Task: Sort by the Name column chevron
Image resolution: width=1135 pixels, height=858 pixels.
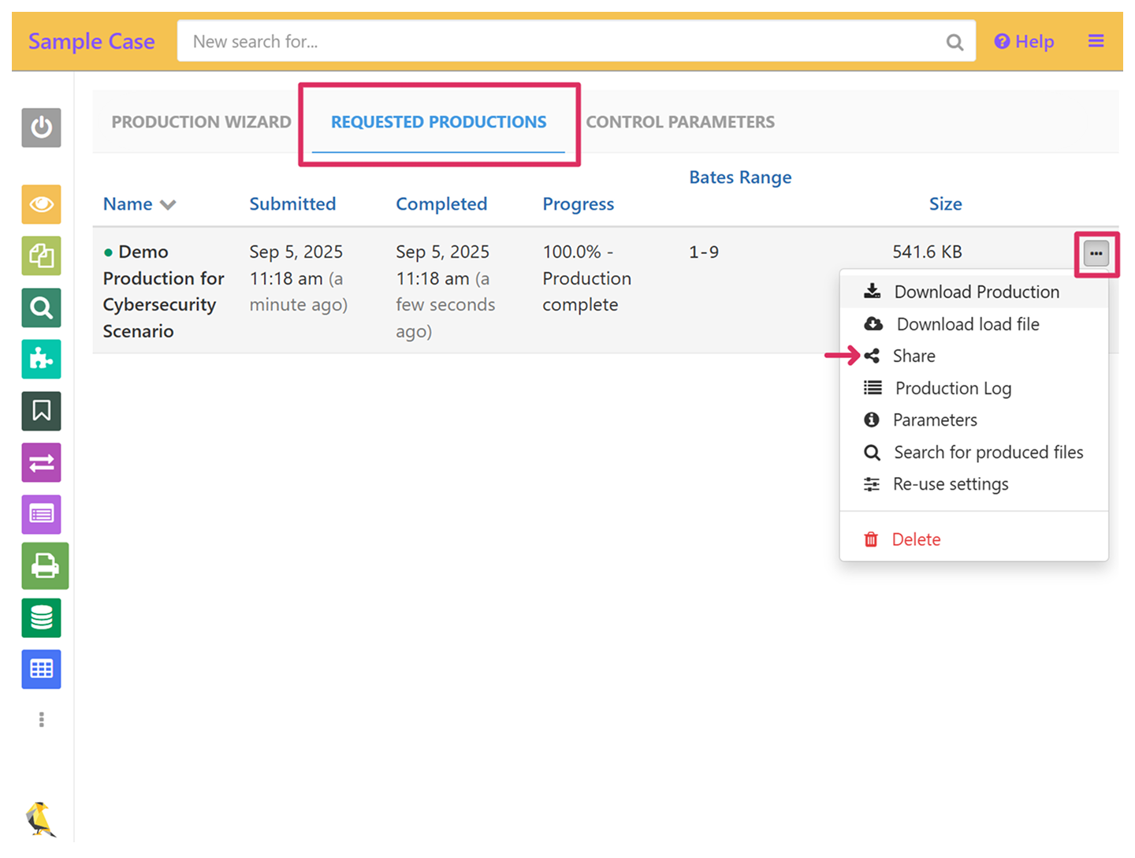Action: click(168, 205)
